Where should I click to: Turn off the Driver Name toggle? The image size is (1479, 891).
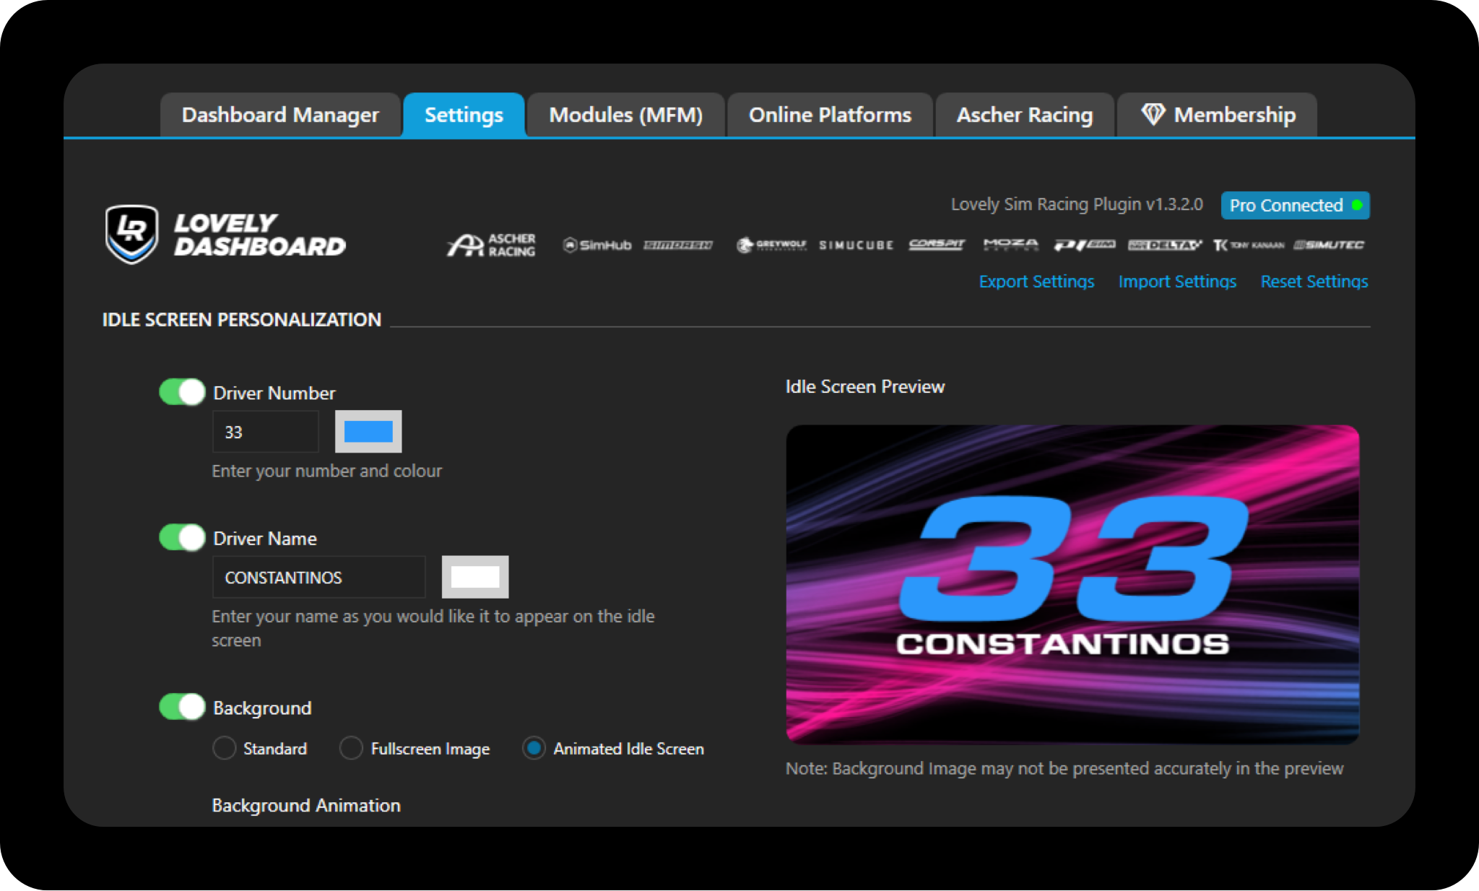click(182, 538)
